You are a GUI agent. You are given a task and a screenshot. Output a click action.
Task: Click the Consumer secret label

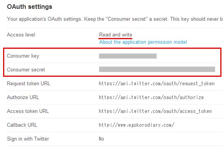coord(26,70)
